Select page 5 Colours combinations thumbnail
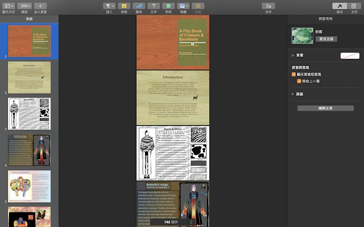The image size is (364, 227). [x=29, y=187]
